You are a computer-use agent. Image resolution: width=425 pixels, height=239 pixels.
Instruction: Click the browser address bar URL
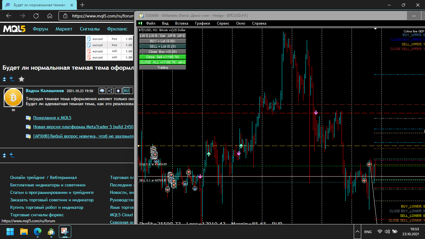point(103,16)
